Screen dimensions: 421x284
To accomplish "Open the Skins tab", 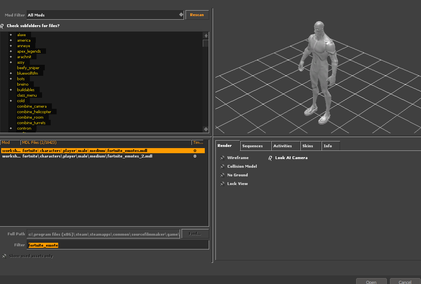I will (307, 146).
